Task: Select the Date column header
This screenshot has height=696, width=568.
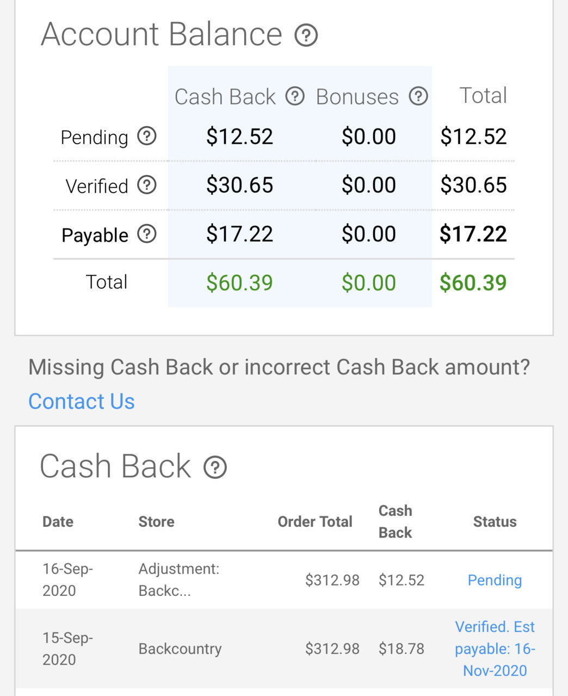Action: tap(58, 521)
